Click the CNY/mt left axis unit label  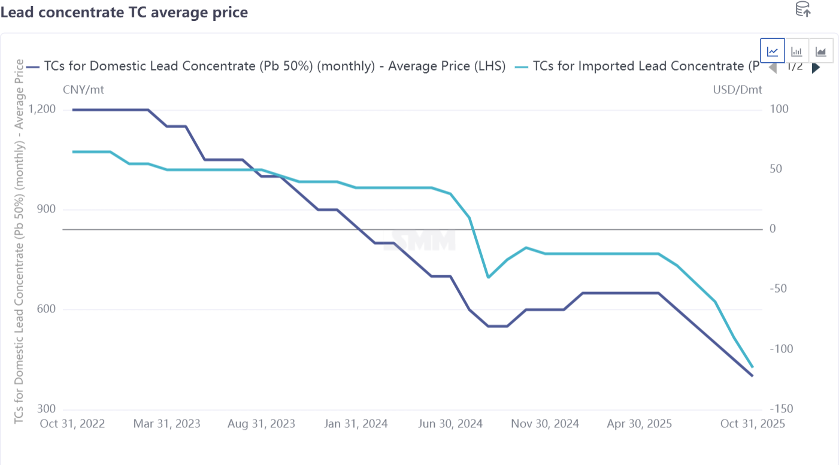pos(83,90)
